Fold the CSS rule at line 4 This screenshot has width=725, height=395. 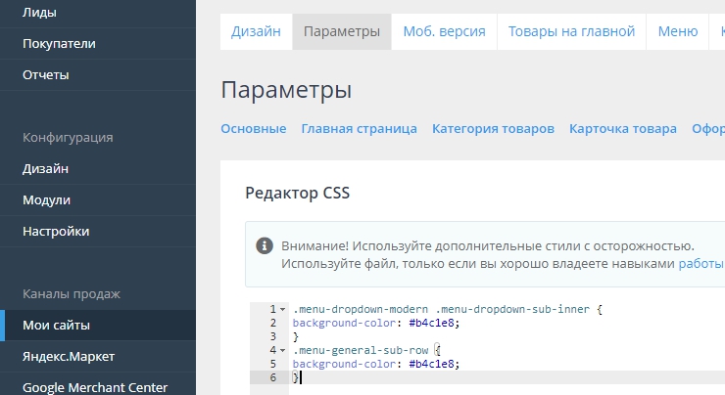(x=283, y=350)
